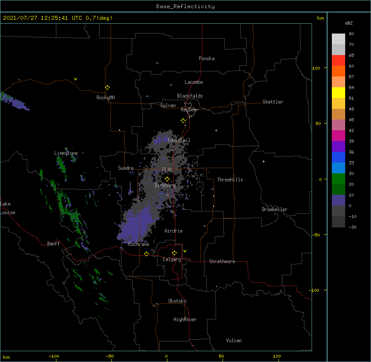Click the Limestone label

(66, 153)
